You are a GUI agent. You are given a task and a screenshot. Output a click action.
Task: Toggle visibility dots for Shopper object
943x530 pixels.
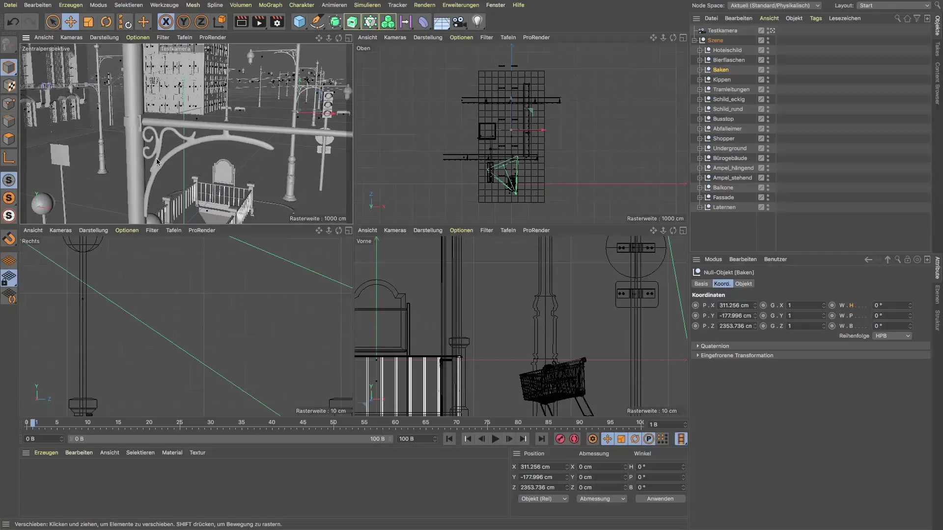click(x=768, y=138)
